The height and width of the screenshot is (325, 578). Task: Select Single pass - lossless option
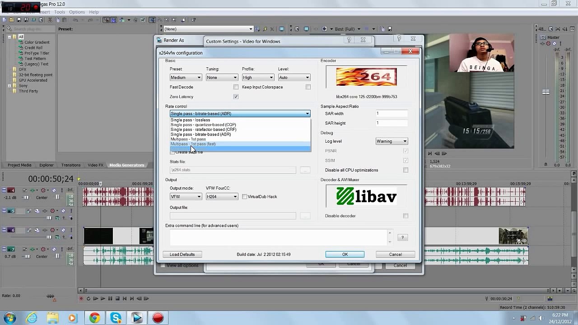click(x=240, y=120)
